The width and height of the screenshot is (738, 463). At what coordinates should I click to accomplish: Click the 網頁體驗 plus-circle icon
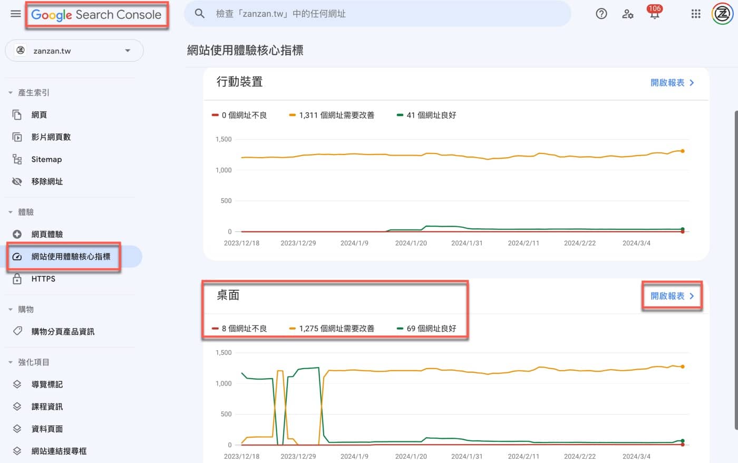coord(17,234)
